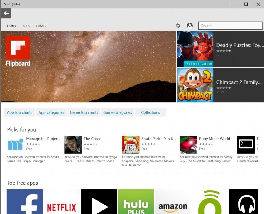Viewport: 264px width, 214px height.
Task: Open Game categories
Action: (x=118, y=112)
